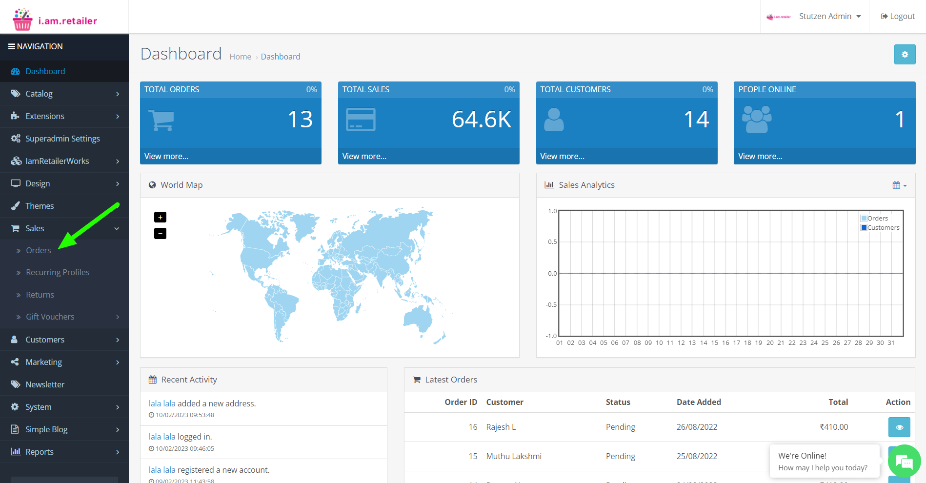926x483 pixels.
Task: Click Dashboard link in the breadcrumb
Action: [281, 57]
